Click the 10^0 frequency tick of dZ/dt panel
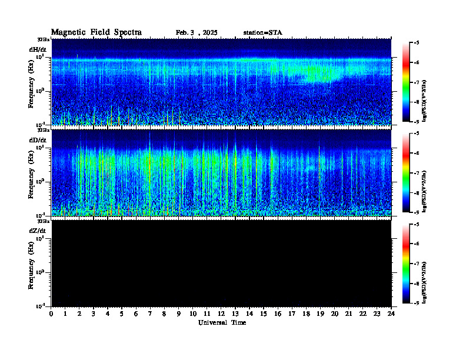 point(40,272)
